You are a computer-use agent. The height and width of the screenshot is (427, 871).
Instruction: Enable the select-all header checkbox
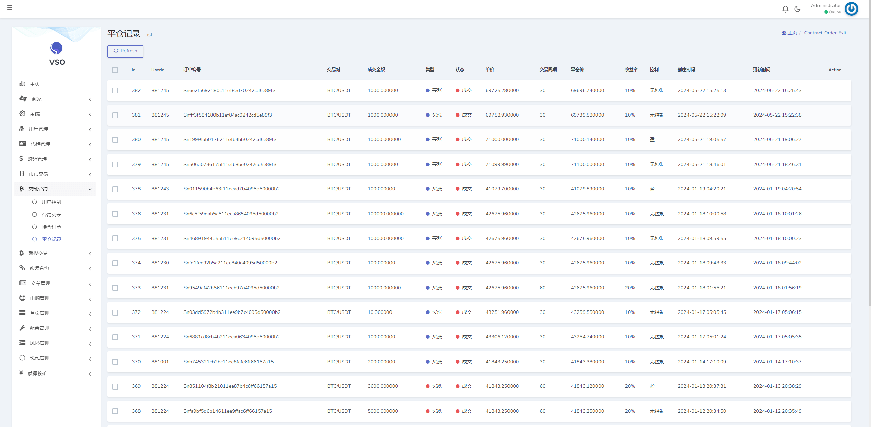point(117,70)
